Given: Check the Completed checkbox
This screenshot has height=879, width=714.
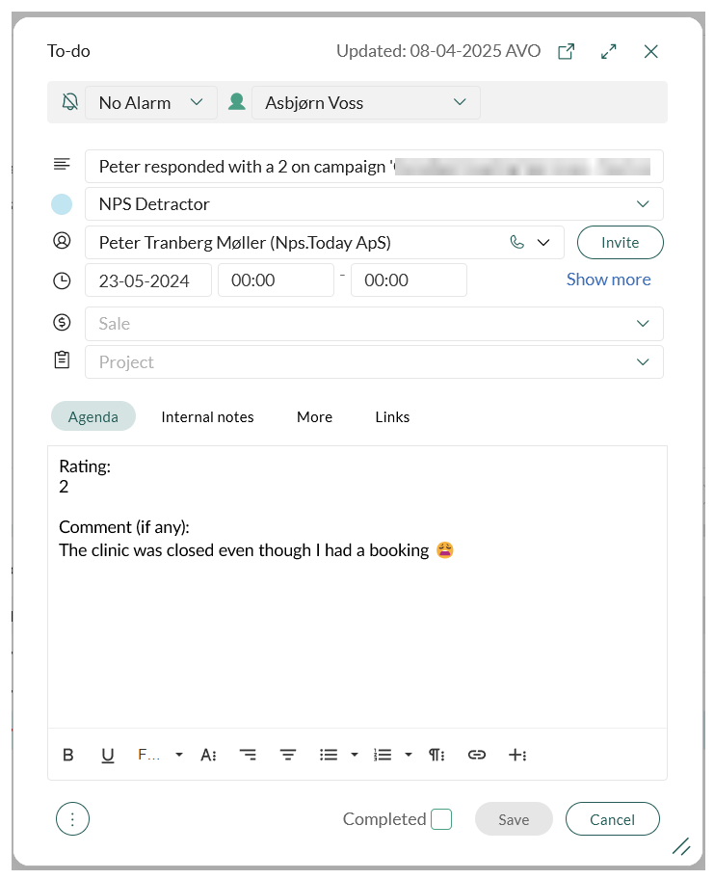Looking at the screenshot, I should coord(441,819).
